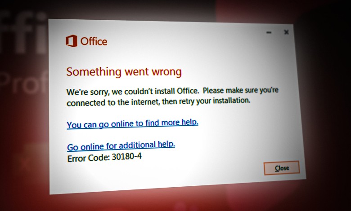351x211 pixels.
Task: Click the 'Error Code:' label text
Action: (x=88, y=158)
